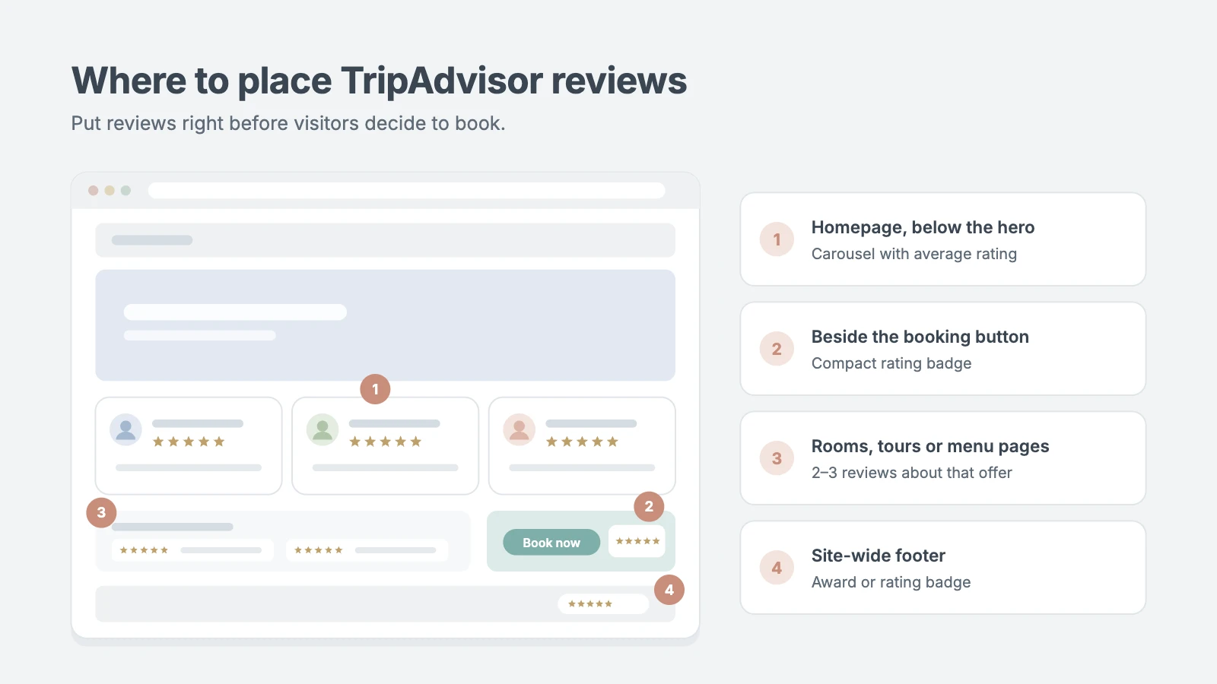Select the 'Site-wide footer' card
Screen dimensions: 1217x684
point(943,568)
